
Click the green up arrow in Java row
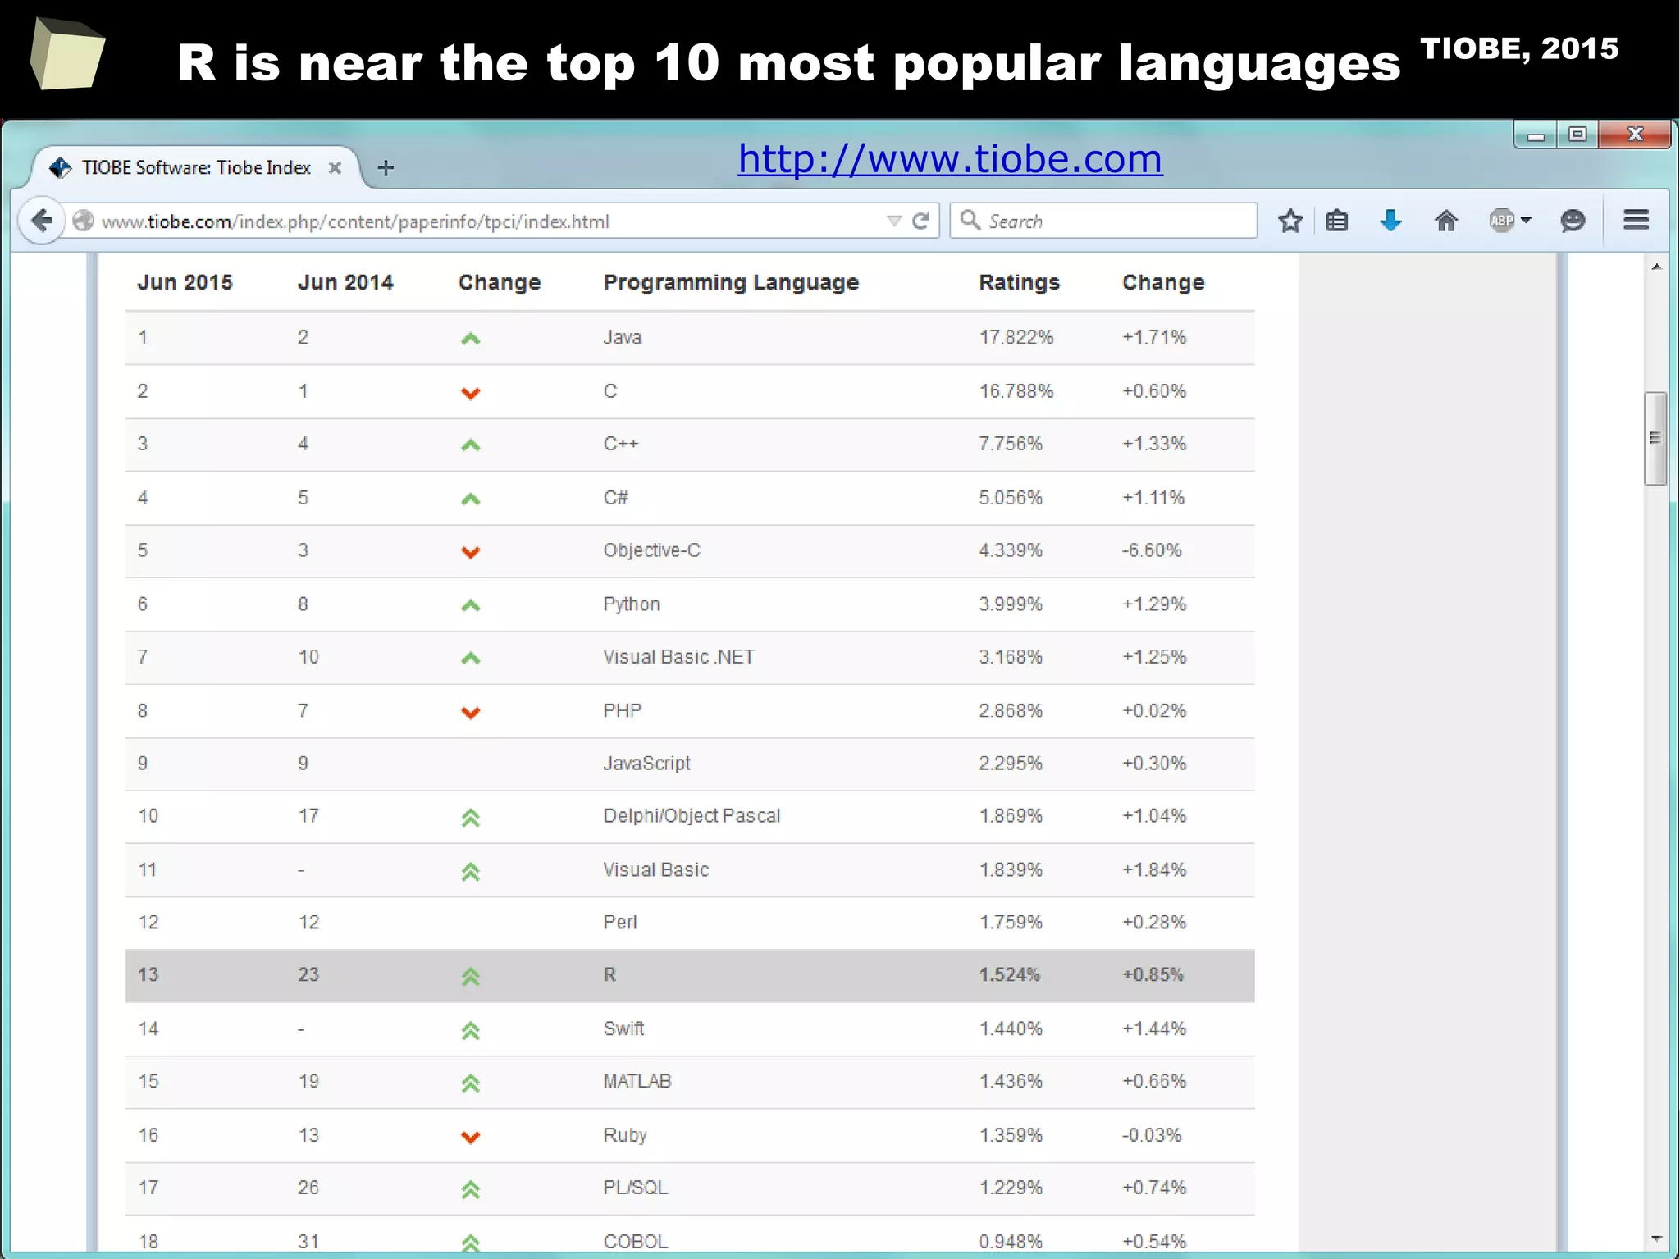point(470,338)
